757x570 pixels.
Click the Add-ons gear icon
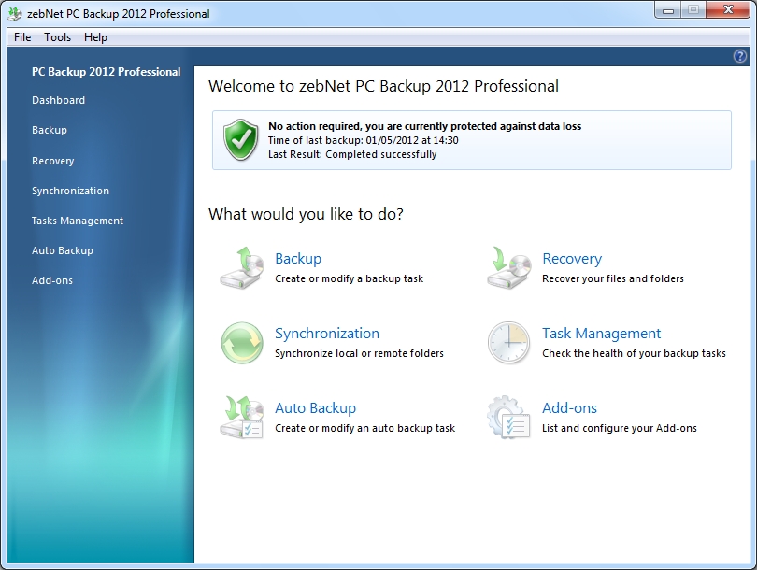click(509, 418)
